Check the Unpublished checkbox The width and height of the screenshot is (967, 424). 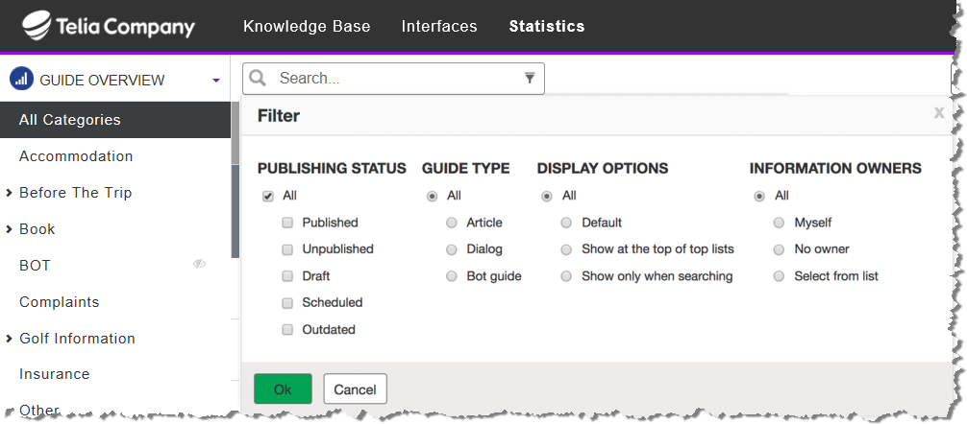tap(287, 249)
